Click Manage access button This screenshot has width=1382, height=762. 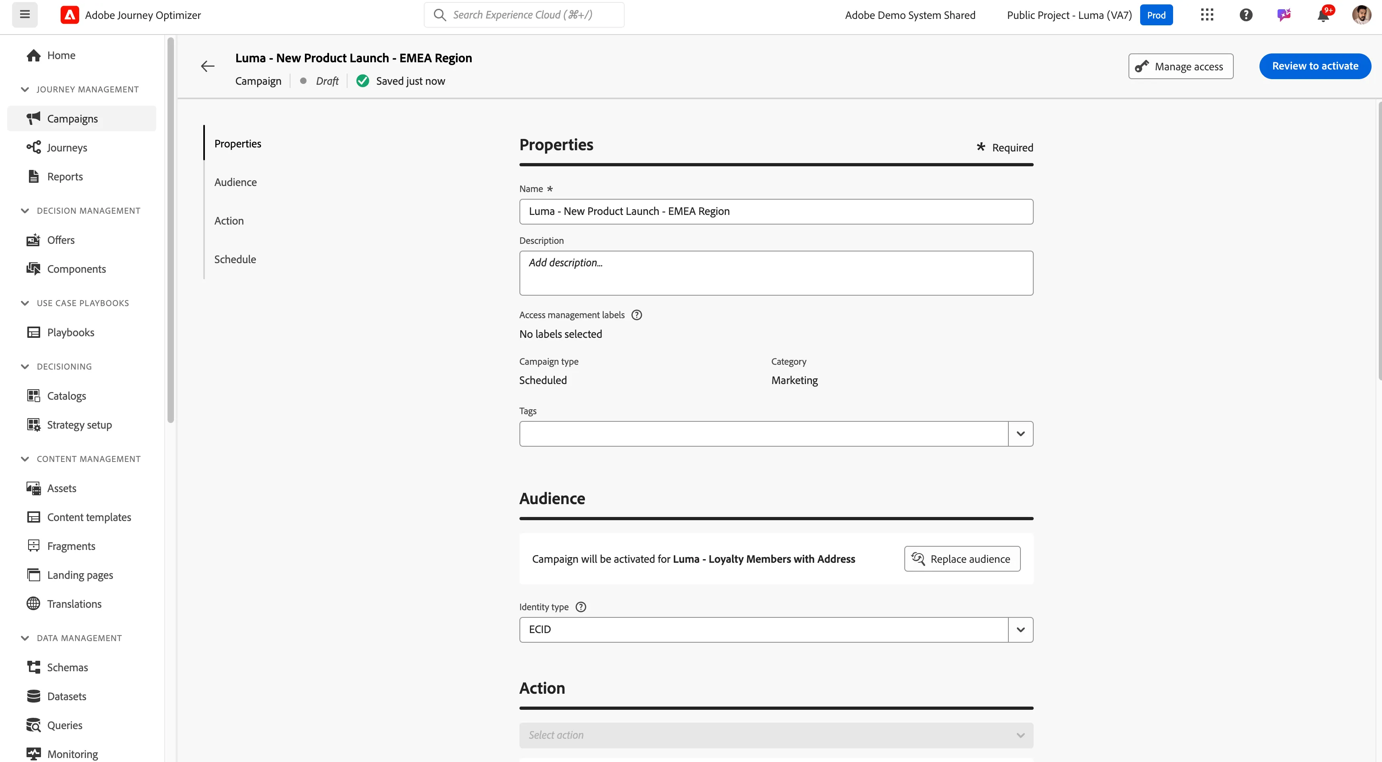pos(1180,66)
